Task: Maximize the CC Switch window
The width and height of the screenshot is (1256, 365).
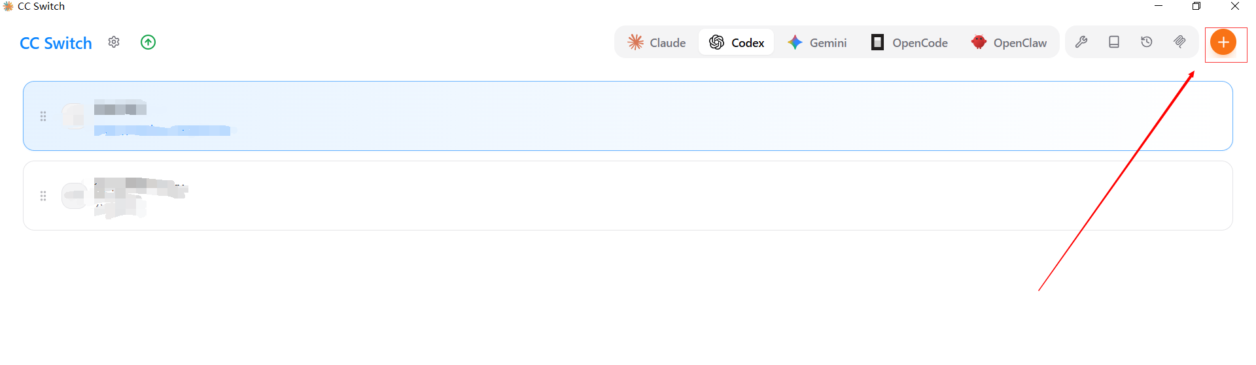Action: [1196, 7]
